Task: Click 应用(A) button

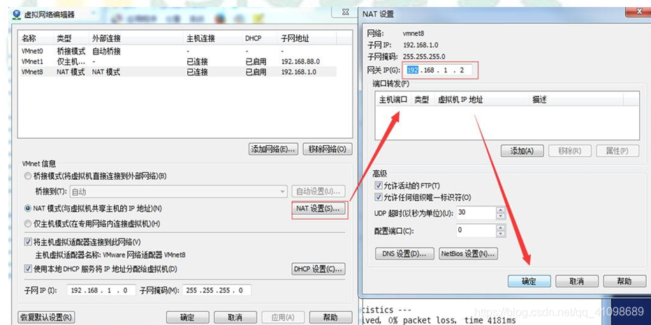Action: point(282,317)
